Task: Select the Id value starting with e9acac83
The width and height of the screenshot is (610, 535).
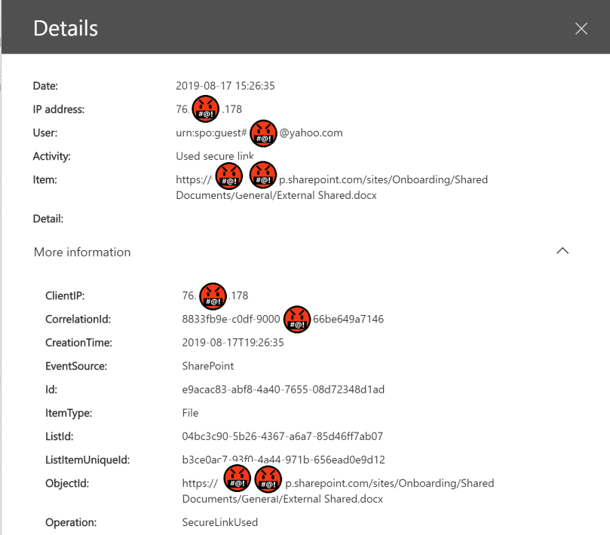Action: click(x=284, y=390)
